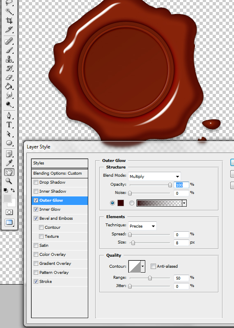Uncheck the Outer Glow checkbox

36,200
